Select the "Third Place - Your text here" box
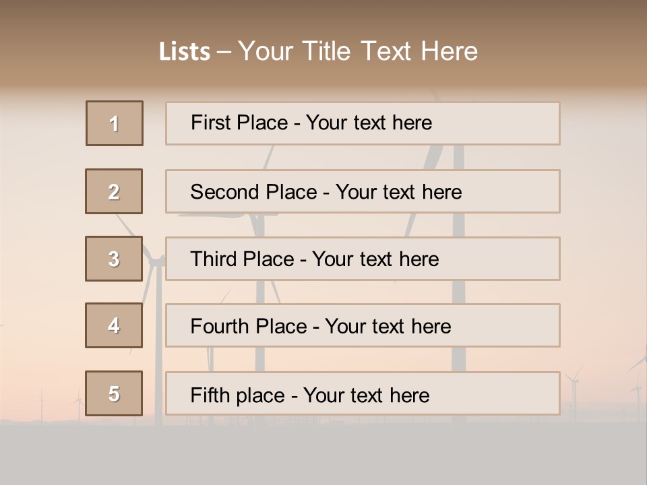Screen dimensions: 647x485 [363, 259]
